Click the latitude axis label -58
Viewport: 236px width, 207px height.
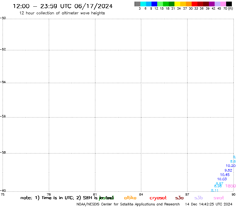click(3, 152)
